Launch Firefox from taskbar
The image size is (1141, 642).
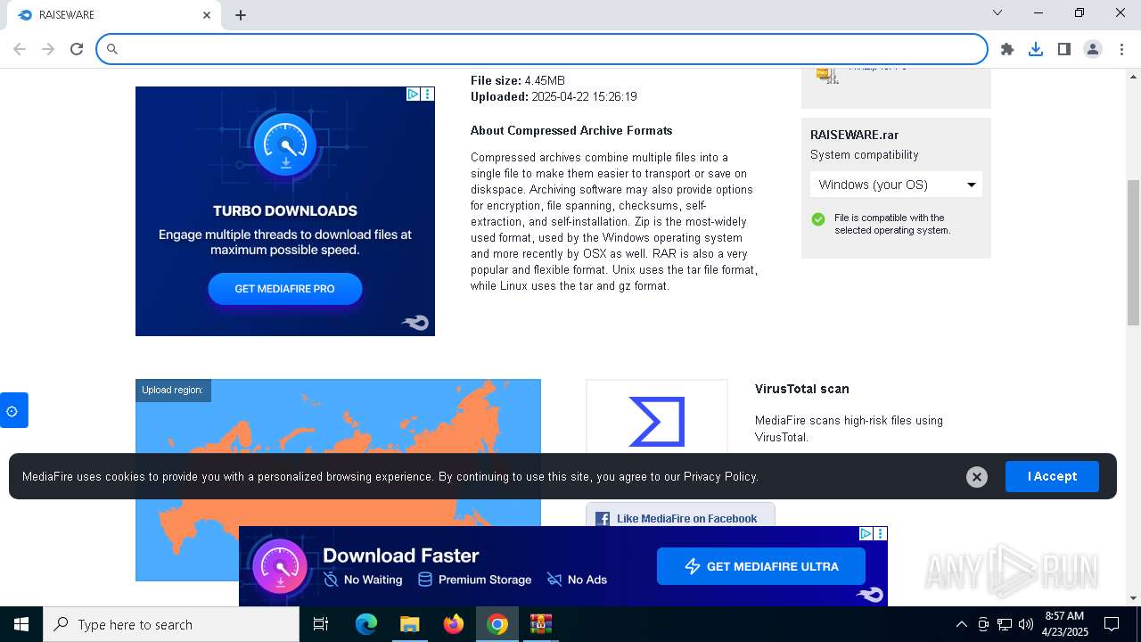click(454, 624)
